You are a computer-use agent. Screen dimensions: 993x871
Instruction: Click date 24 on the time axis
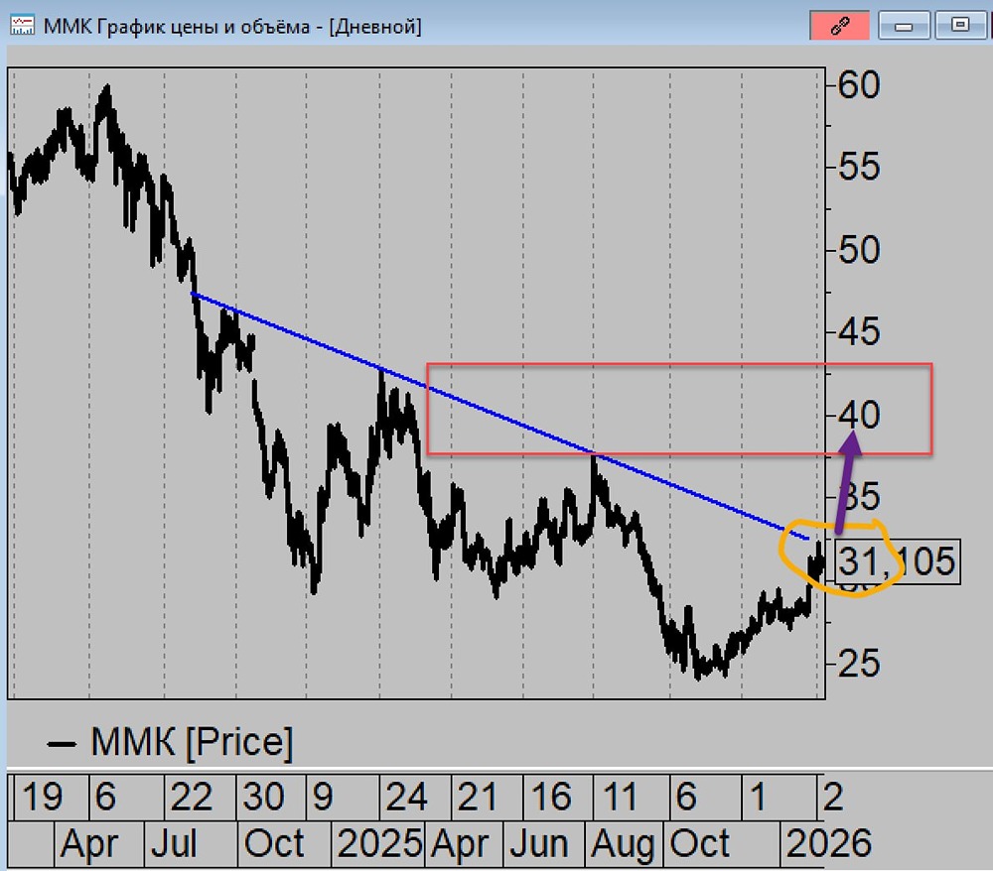tap(406, 797)
